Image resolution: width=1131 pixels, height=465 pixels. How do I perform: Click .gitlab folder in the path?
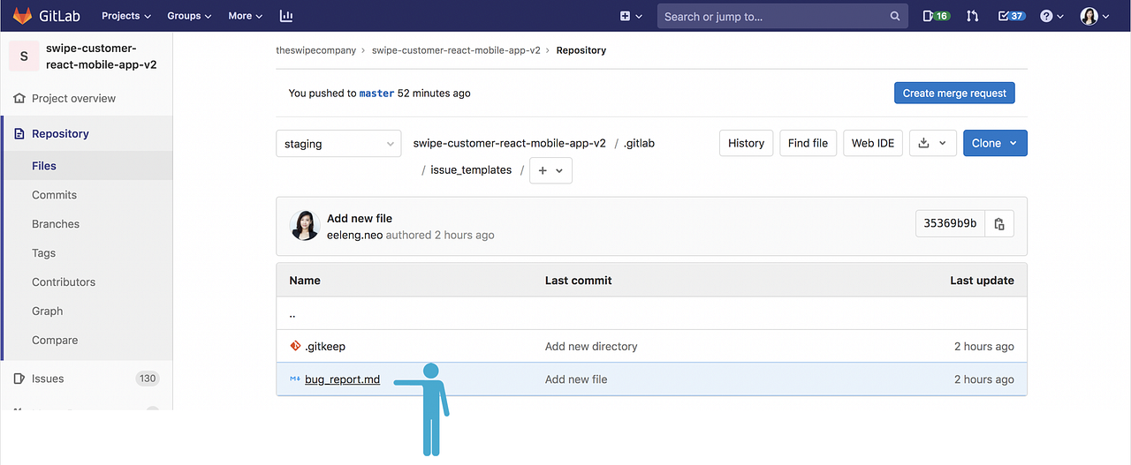pos(639,143)
